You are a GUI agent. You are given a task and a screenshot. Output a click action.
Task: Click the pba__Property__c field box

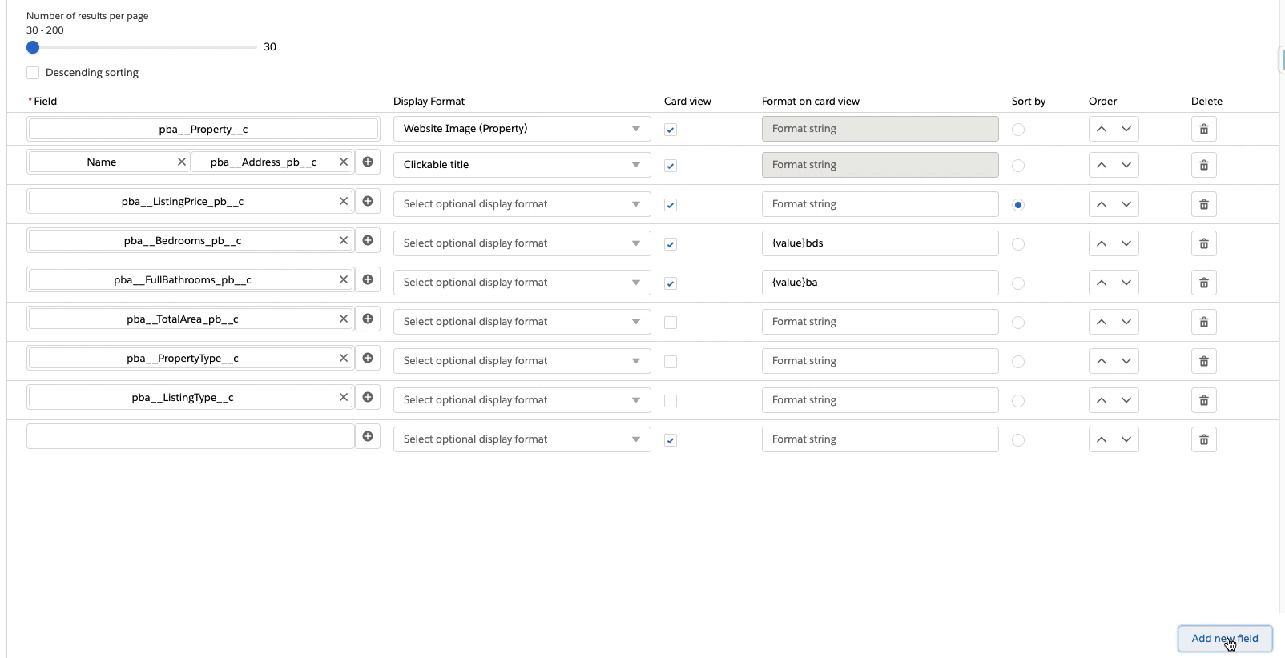tap(203, 129)
